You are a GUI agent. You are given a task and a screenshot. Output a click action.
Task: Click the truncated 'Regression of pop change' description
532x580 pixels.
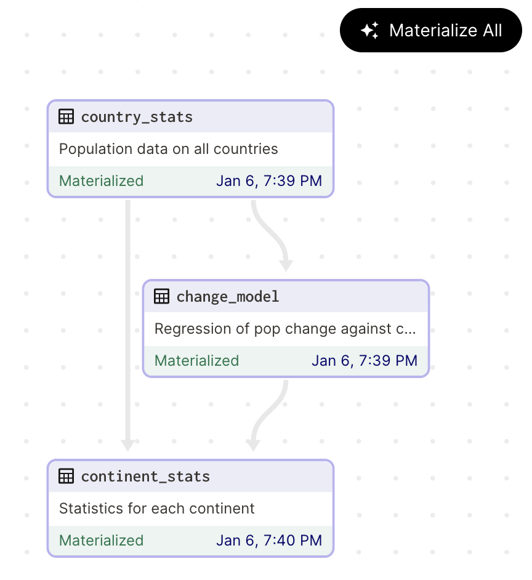pos(285,329)
